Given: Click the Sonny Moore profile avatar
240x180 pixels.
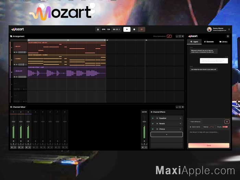Looking at the screenshot, I should tap(209, 29).
